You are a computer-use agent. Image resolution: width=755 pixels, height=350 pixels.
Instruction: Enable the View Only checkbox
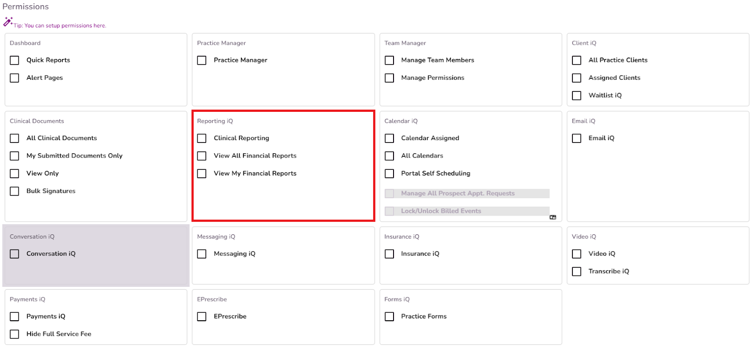point(15,174)
